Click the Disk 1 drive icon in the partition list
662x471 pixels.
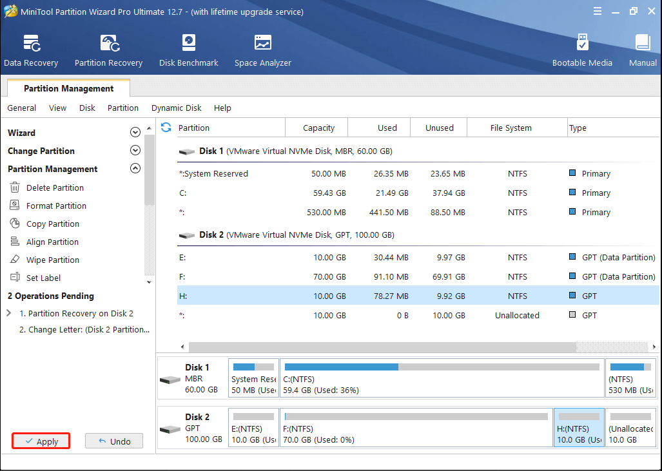pos(186,151)
